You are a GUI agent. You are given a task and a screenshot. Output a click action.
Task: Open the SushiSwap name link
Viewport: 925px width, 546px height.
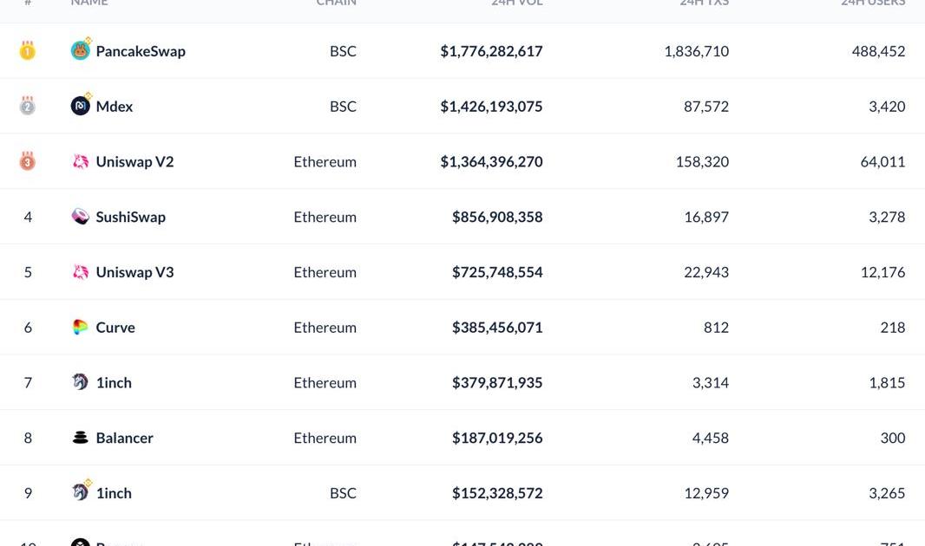click(130, 217)
